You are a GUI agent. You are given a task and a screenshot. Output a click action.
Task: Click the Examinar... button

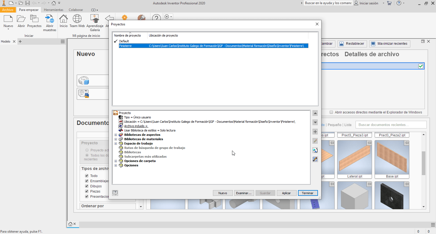244,193
